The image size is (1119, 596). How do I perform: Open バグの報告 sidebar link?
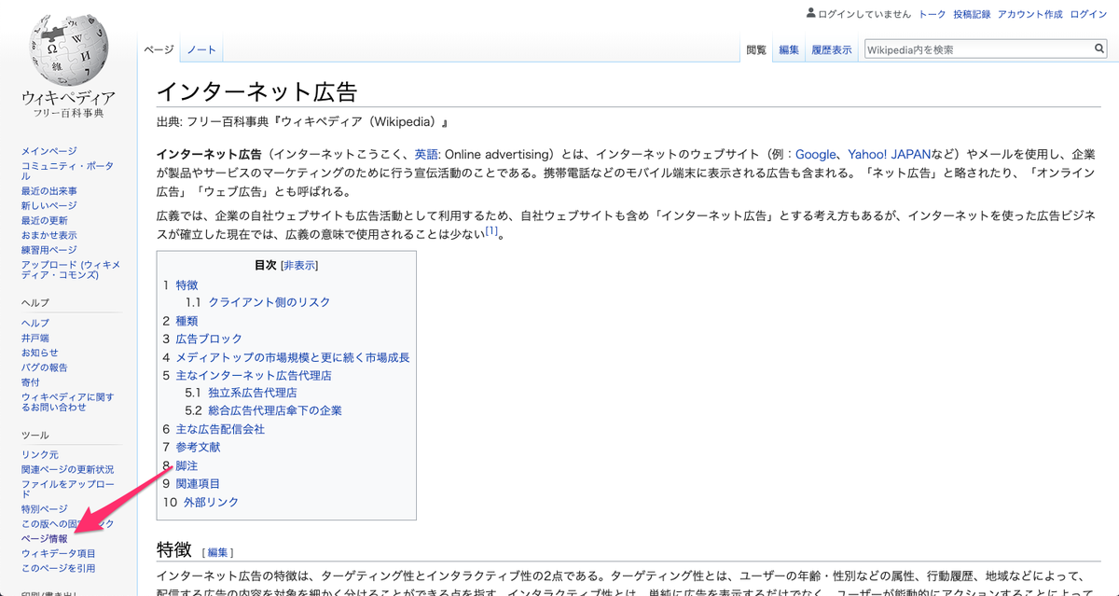coord(45,367)
